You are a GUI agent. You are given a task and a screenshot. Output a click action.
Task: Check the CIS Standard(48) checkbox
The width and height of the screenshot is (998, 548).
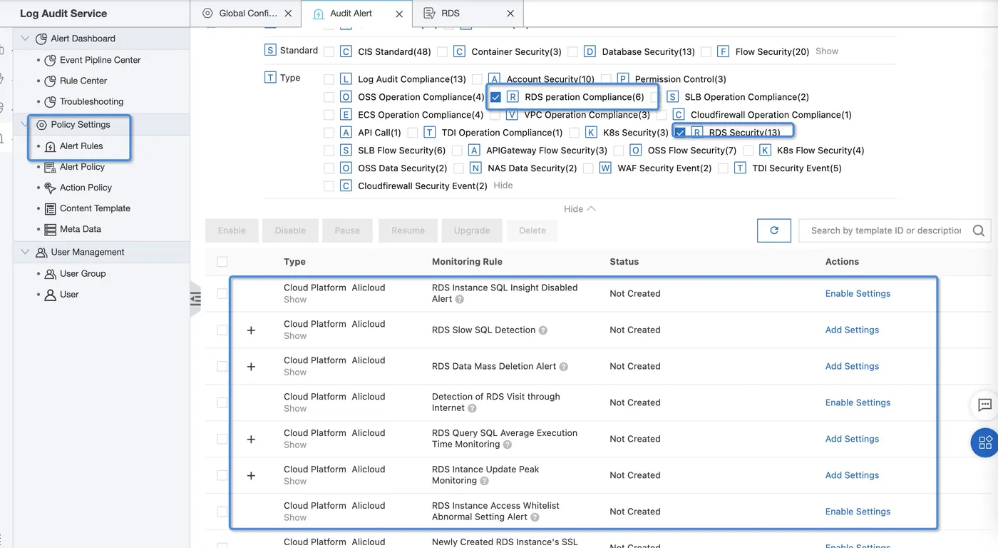click(x=329, y=52)
